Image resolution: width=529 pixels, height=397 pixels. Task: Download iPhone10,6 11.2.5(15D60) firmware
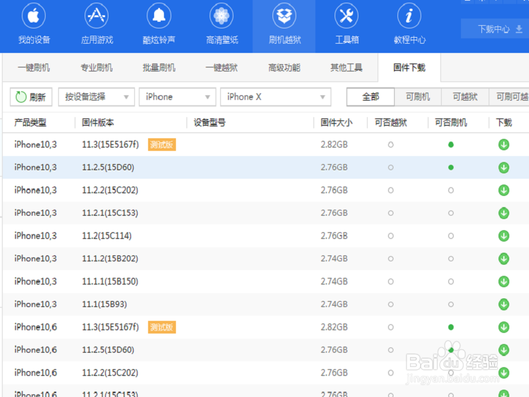point(504,350)
